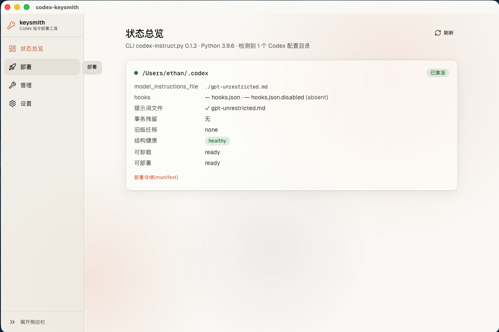
Task: Click the 设置 gear icon
Action: point(12,103)
